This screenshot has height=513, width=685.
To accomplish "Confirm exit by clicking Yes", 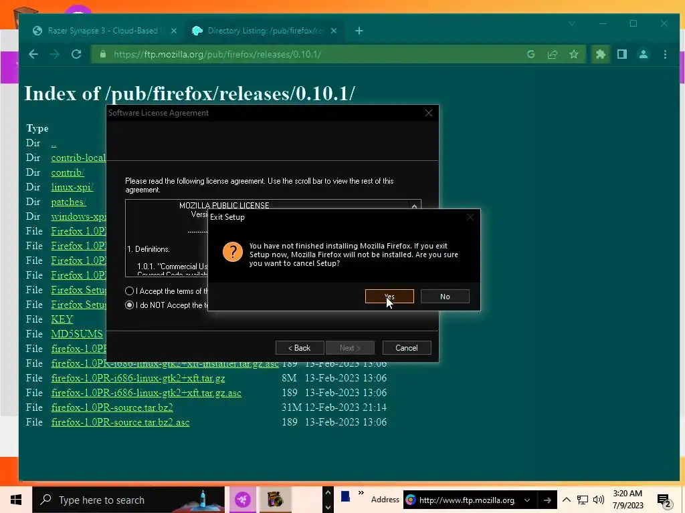I will tap(389, 296).
